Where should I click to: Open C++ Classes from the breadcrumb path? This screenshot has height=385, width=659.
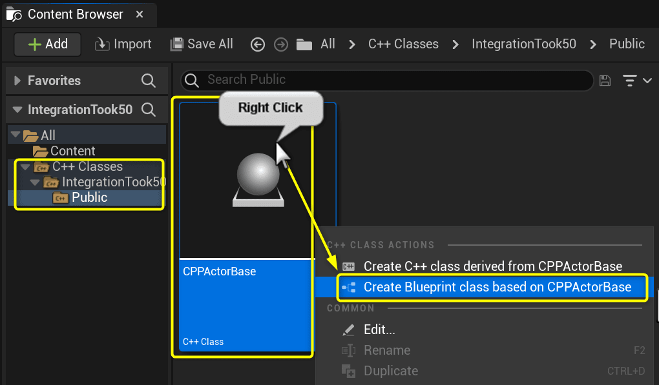click(x=403, y=44)
